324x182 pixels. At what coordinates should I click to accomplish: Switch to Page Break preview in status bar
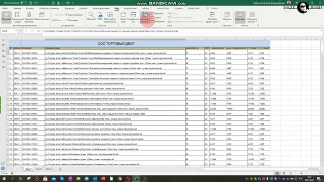(x=291, y=173)
